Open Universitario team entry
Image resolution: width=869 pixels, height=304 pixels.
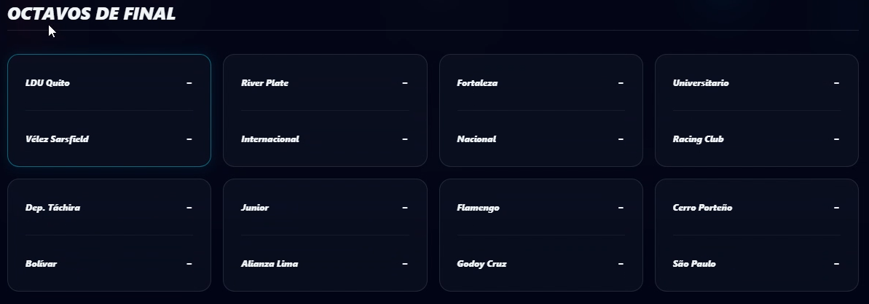700,83
